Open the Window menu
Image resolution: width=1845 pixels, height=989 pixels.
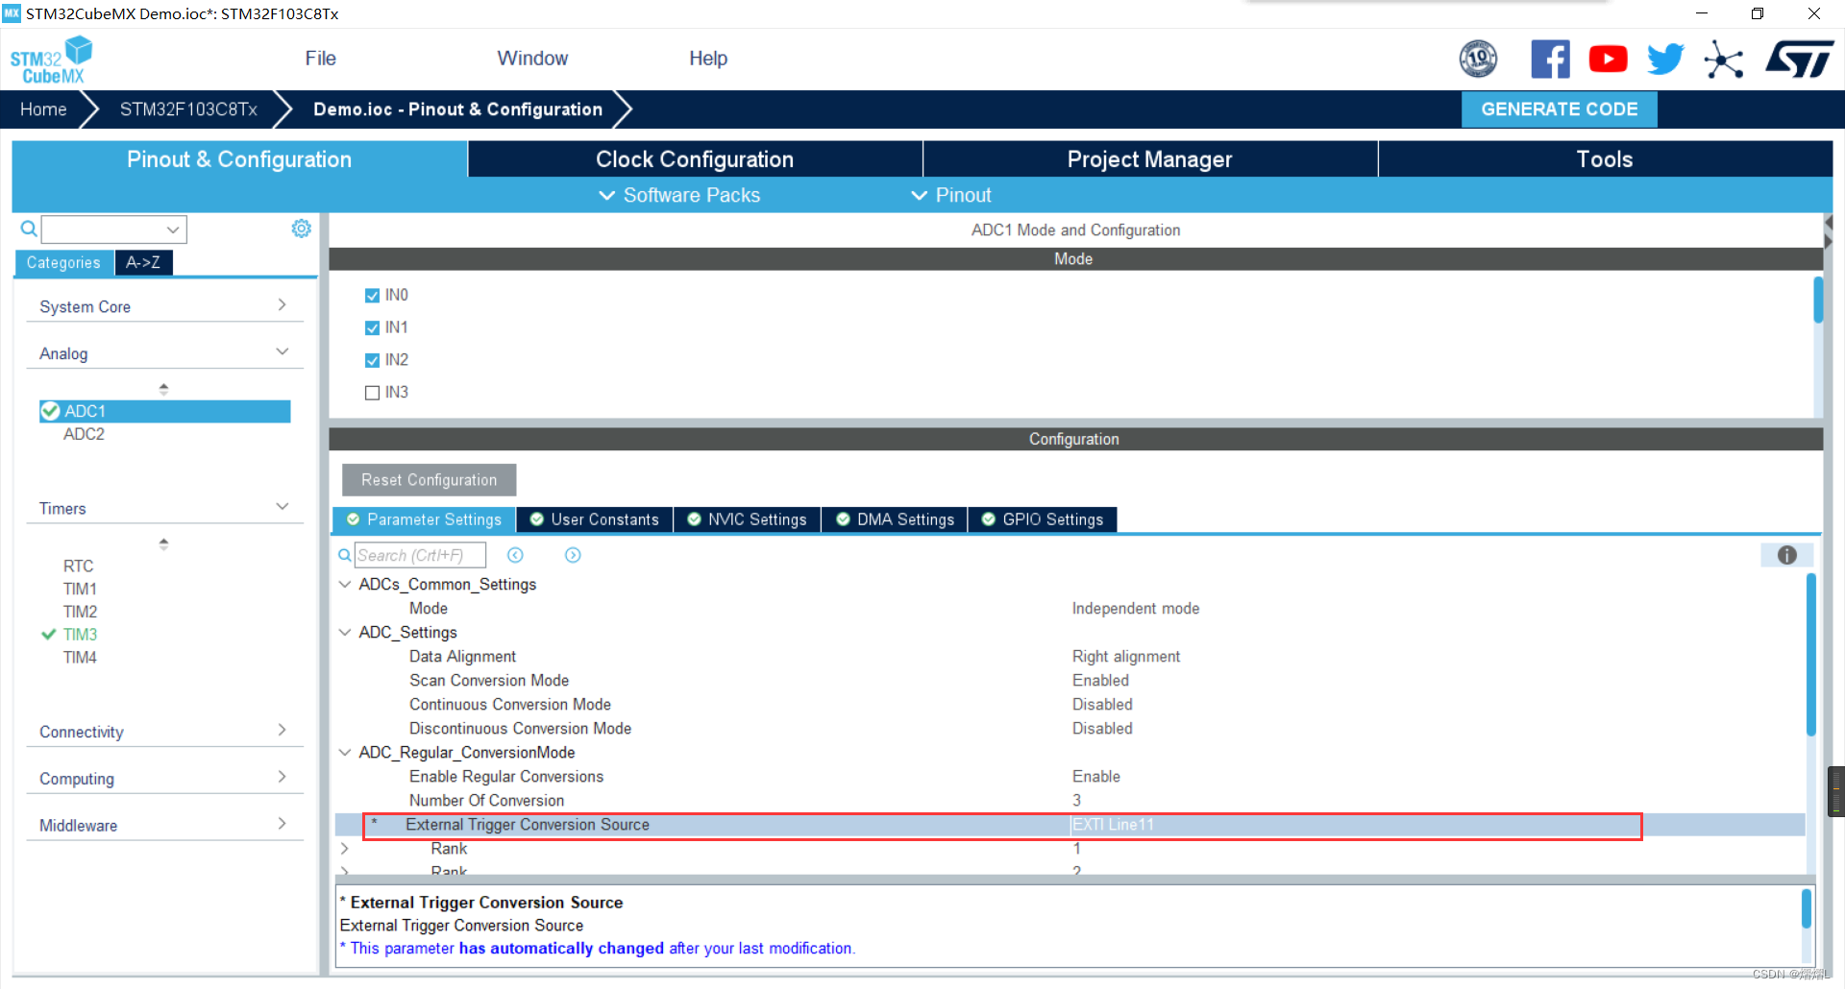(x=532, y=59)
